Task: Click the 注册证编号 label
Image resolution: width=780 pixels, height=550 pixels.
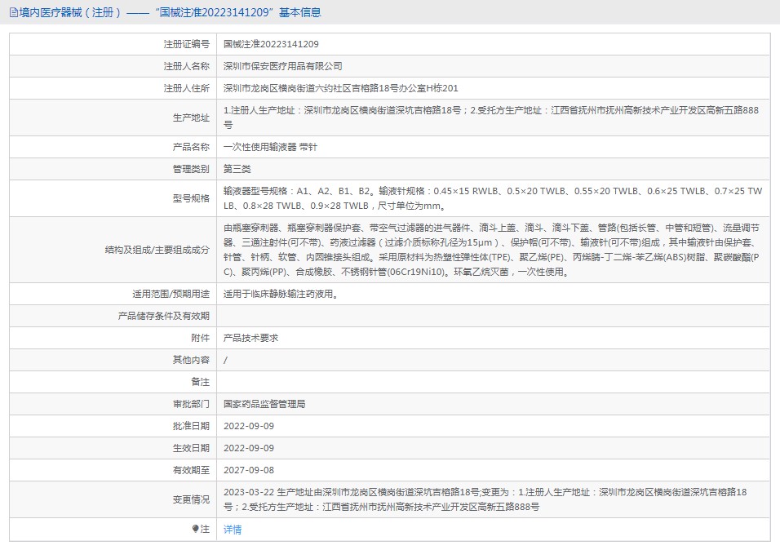Action: 187,44
